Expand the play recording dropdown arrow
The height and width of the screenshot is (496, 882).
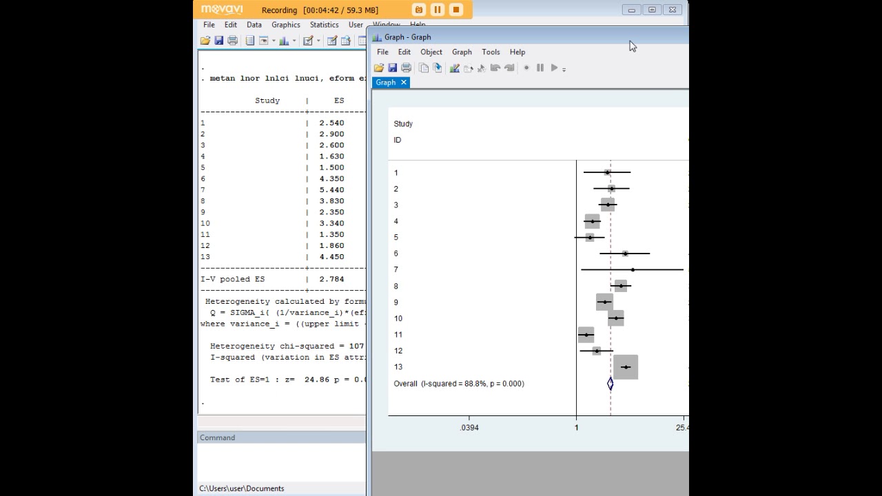click(564, 70)
